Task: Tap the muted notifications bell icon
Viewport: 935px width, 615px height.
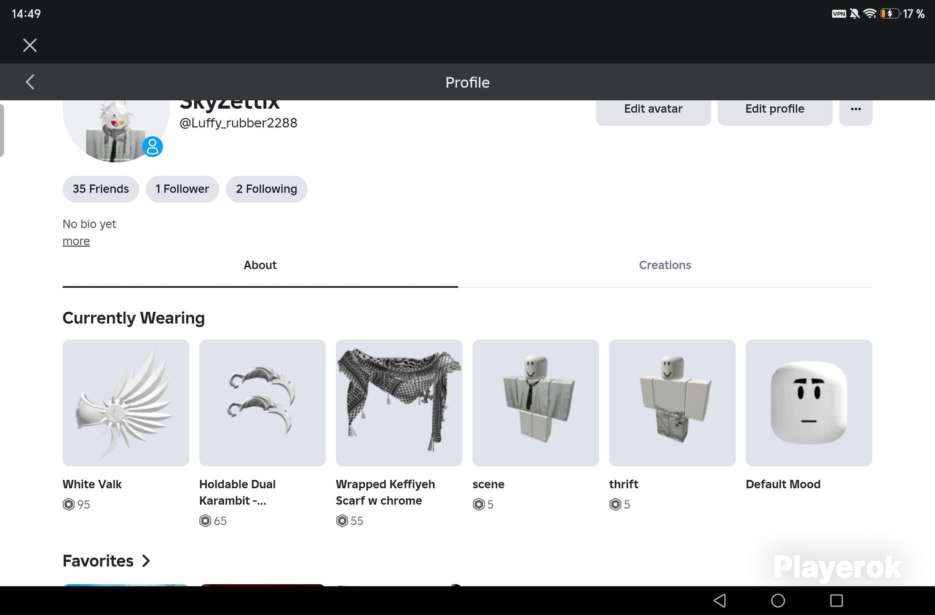Action: click(x=854, y=14)
